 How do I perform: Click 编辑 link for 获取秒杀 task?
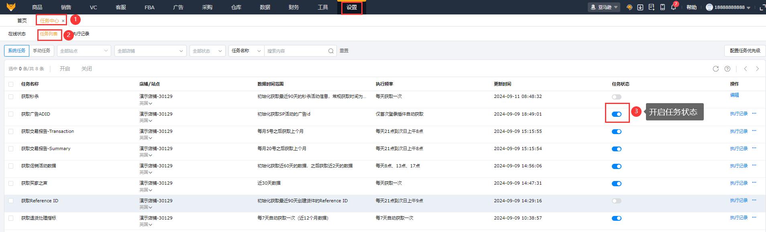[x=734, y=95]
